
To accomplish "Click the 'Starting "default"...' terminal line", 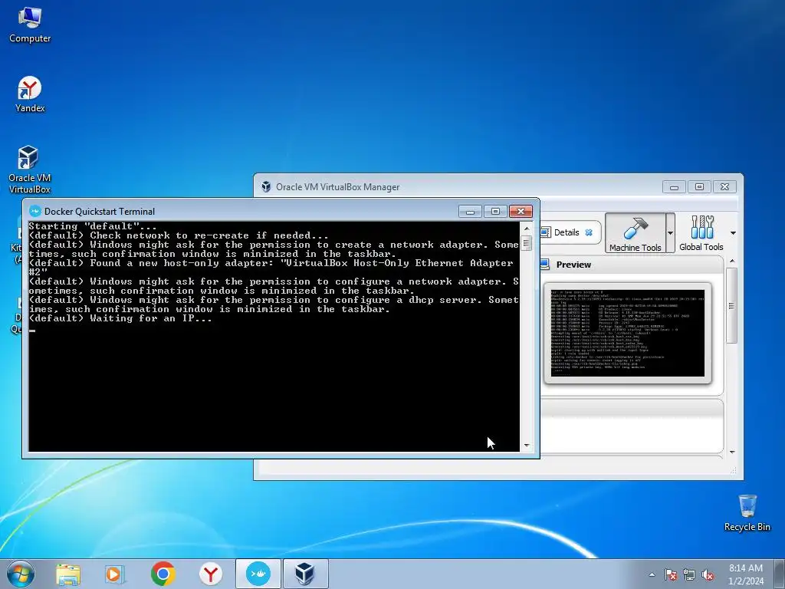I will pyautogui.click(x=93, y=226).
